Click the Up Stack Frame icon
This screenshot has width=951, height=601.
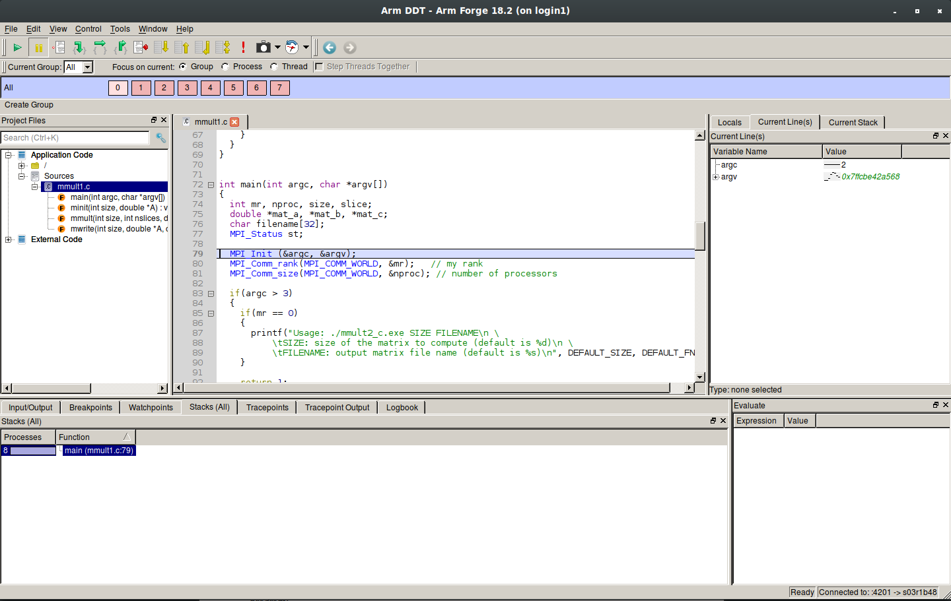182,47
